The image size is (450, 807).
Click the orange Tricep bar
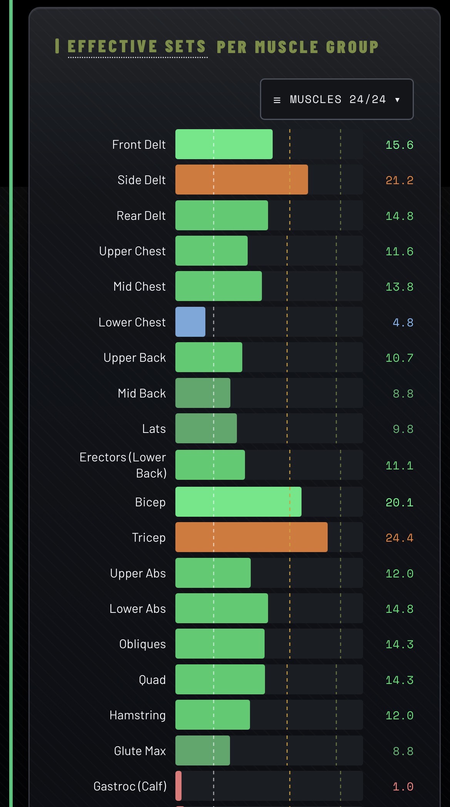click(x=252, y=537)
